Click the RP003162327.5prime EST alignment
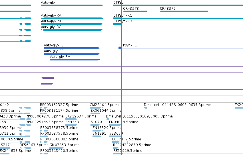 tap(44, 108)
